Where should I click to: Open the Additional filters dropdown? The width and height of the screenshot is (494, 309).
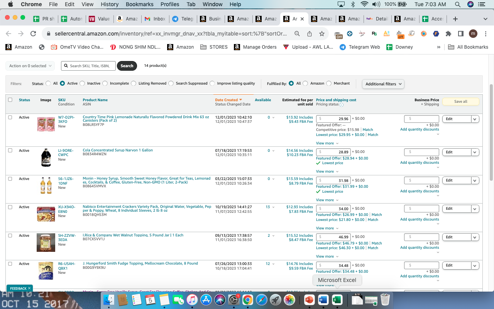(x=383, y=84)
